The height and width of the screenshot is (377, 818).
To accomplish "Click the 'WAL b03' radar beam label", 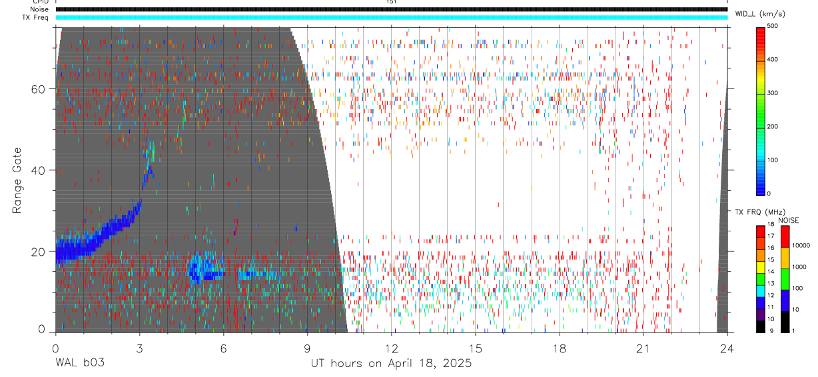I will pyautogui.click(x=80, y=363).
